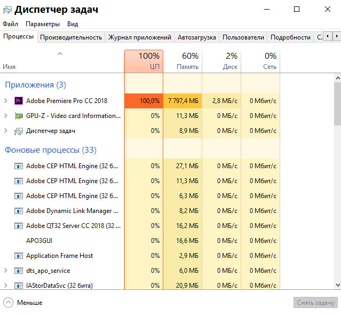Click the Adobe Dynamic Link Manager icon
341x315 pixels.
pyautogui.click(x=19, y=211)
